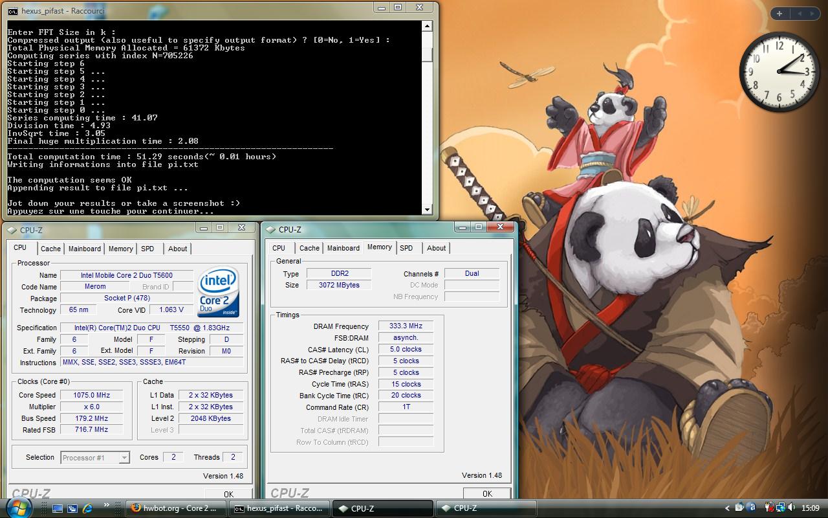Select About tab in left CPU-Z window
Viewport: 828px width, 518px height.
[178, 249]
